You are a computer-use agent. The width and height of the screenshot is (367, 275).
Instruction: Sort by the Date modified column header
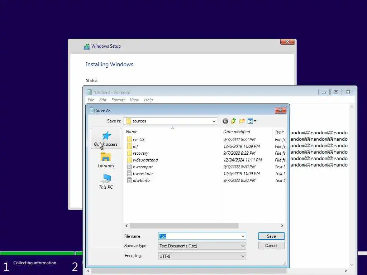(x=247, y=132)
